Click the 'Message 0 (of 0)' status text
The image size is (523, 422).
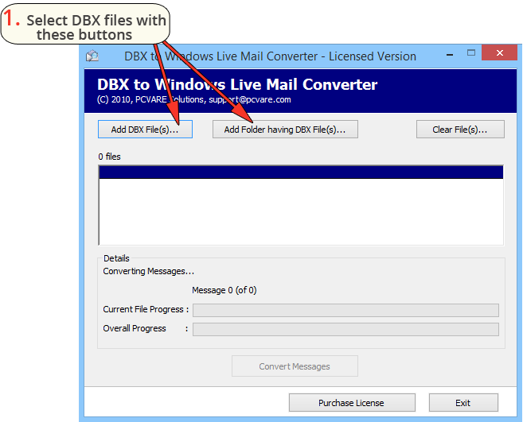click(224, 290)
